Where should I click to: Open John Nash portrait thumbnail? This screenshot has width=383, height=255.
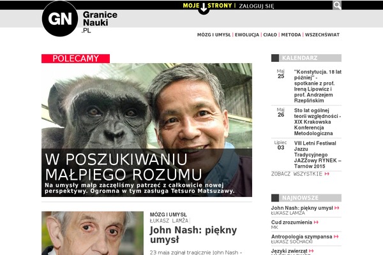pyautogui.click(x=93, y=233)
